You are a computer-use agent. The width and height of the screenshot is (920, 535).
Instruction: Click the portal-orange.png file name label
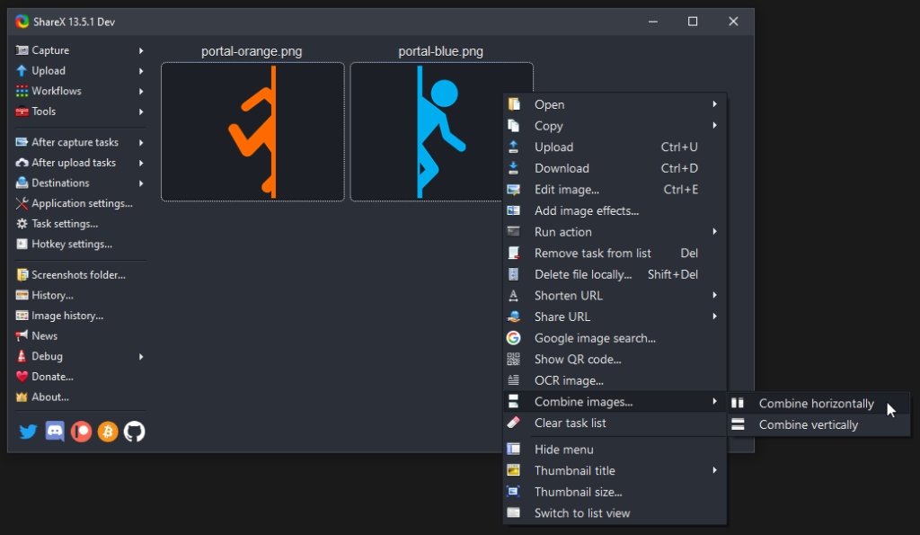point(252,51)
